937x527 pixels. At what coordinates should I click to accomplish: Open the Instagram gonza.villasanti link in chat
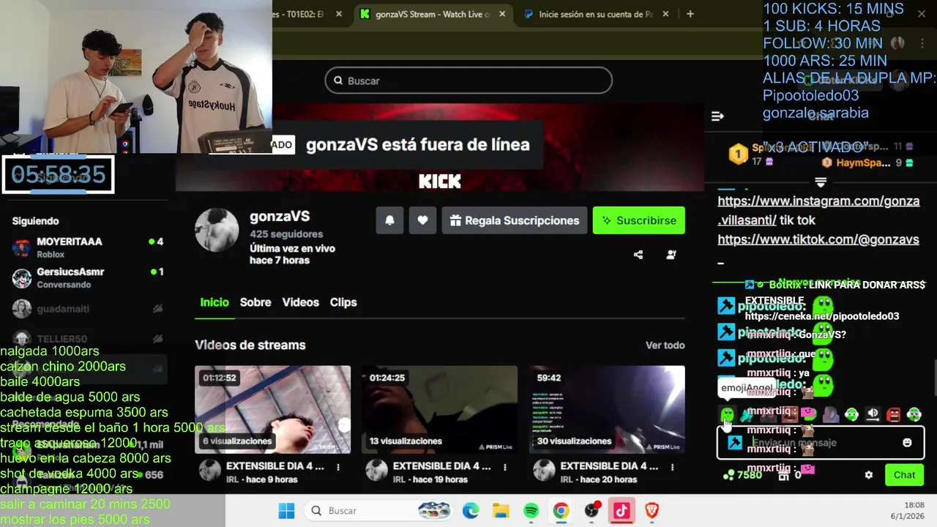pos(818,210)
